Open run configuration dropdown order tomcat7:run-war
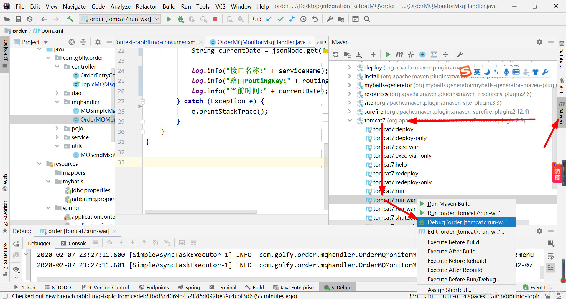 click(120, 19)
